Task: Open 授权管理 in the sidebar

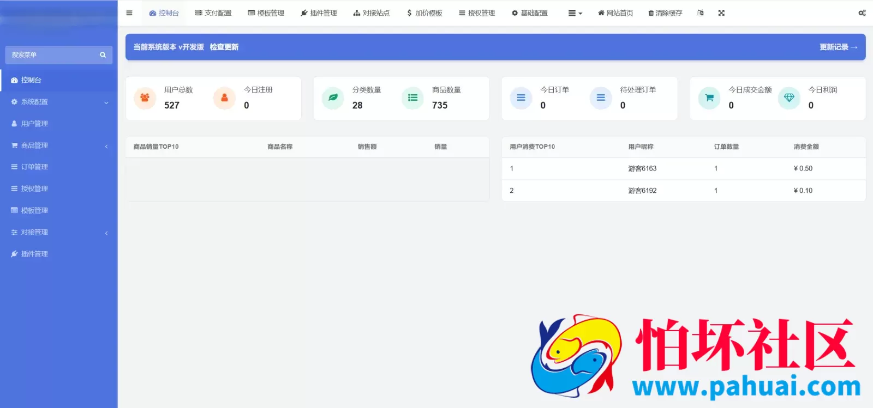Action: point(59,188)
